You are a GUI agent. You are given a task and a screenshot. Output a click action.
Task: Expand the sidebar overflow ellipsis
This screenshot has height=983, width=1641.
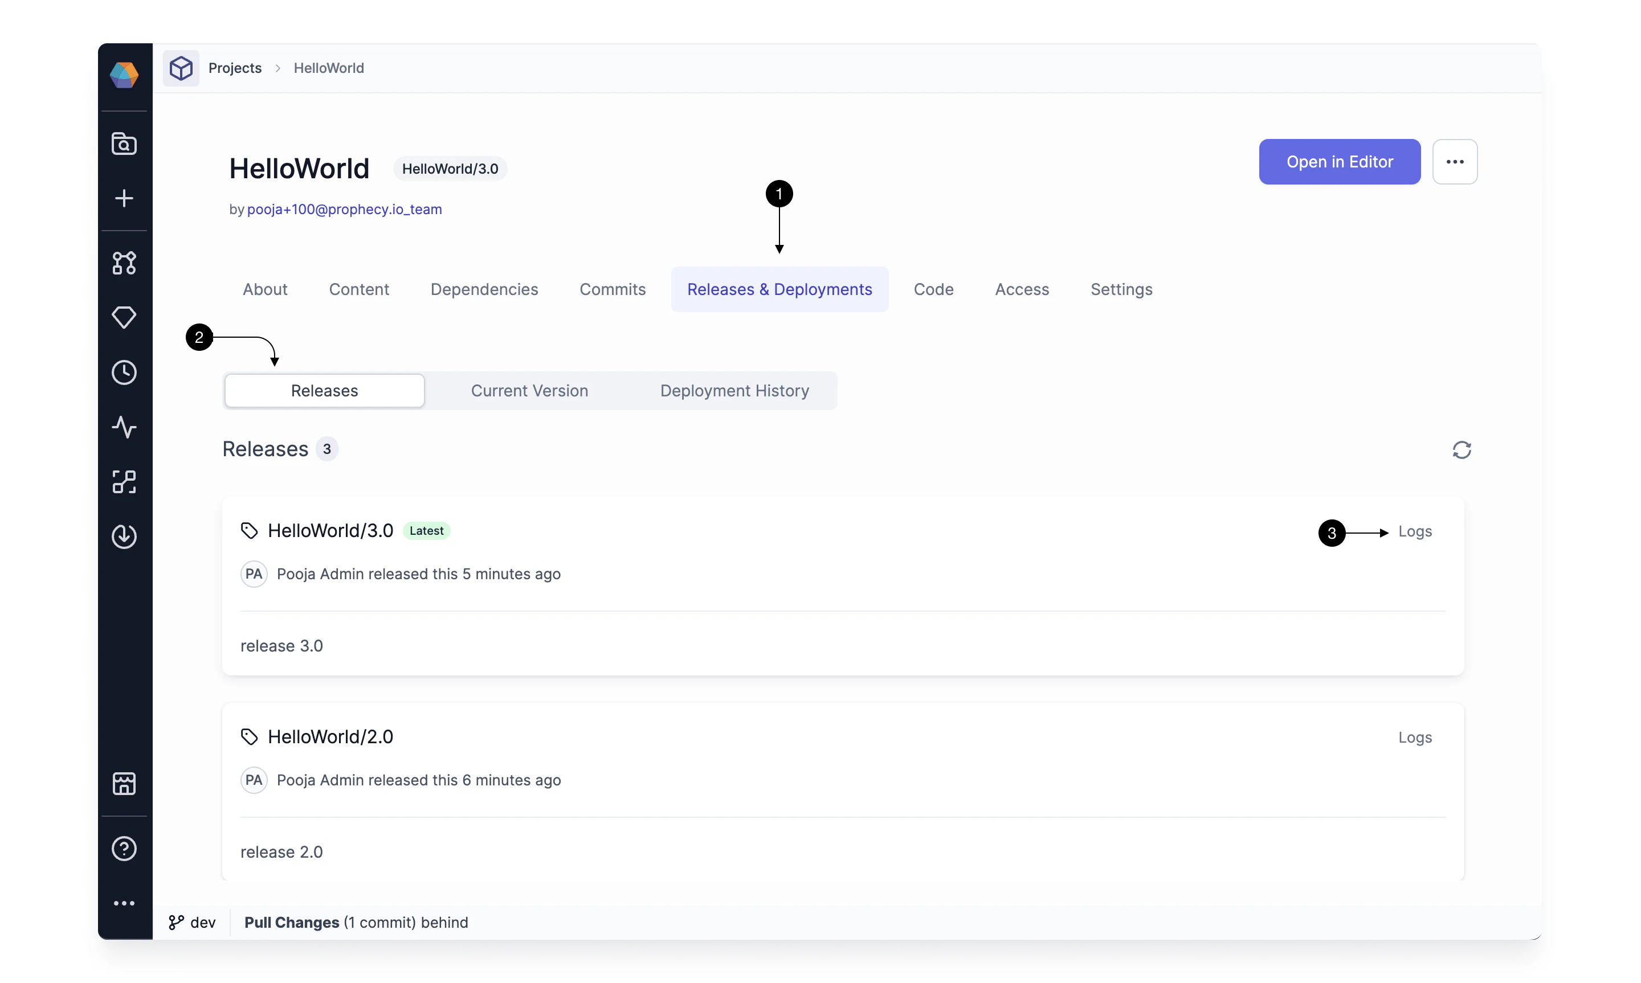pyautogui.click(x=124, y=902)
